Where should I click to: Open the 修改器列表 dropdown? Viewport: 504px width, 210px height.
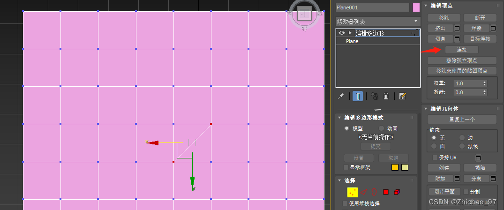(378, 22)
